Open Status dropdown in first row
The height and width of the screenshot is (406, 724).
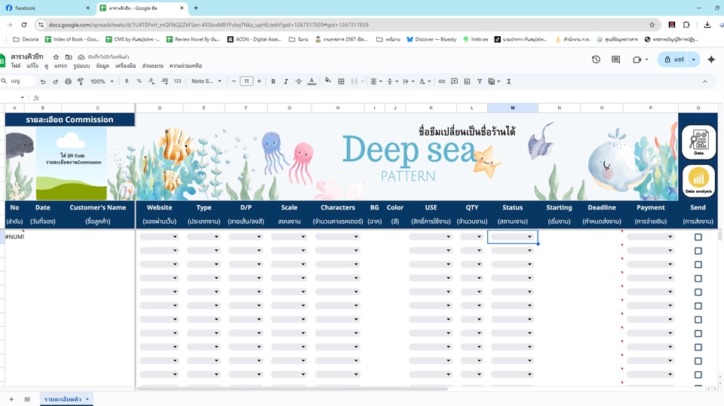tap(529, 237)
